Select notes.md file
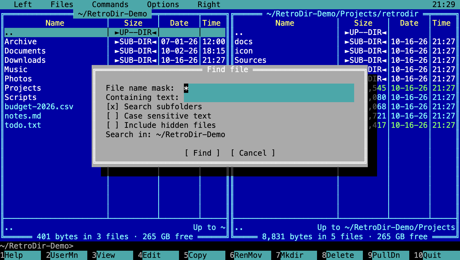The image size is (460, 260). (x=23, y=116)
